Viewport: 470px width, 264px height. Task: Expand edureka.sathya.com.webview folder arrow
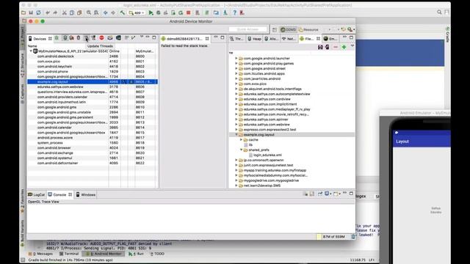236,125
